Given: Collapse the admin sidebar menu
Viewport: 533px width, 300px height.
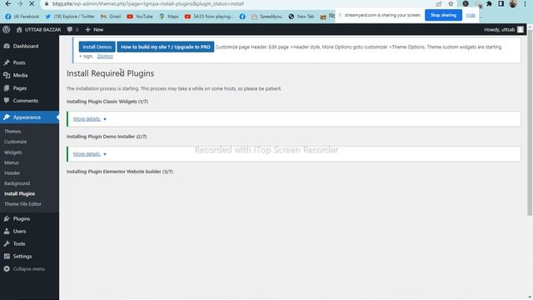Looking at the screenshot, I should click(29, 268).
